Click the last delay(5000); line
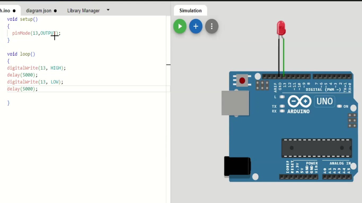Image resolution: width=362 pixels, height=203 pixels. (23, 89)
